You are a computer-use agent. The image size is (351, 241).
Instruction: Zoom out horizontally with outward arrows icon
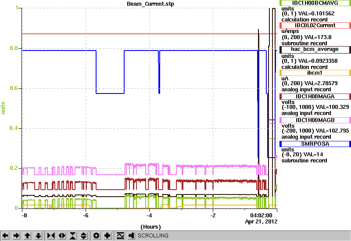coord(62,236)
